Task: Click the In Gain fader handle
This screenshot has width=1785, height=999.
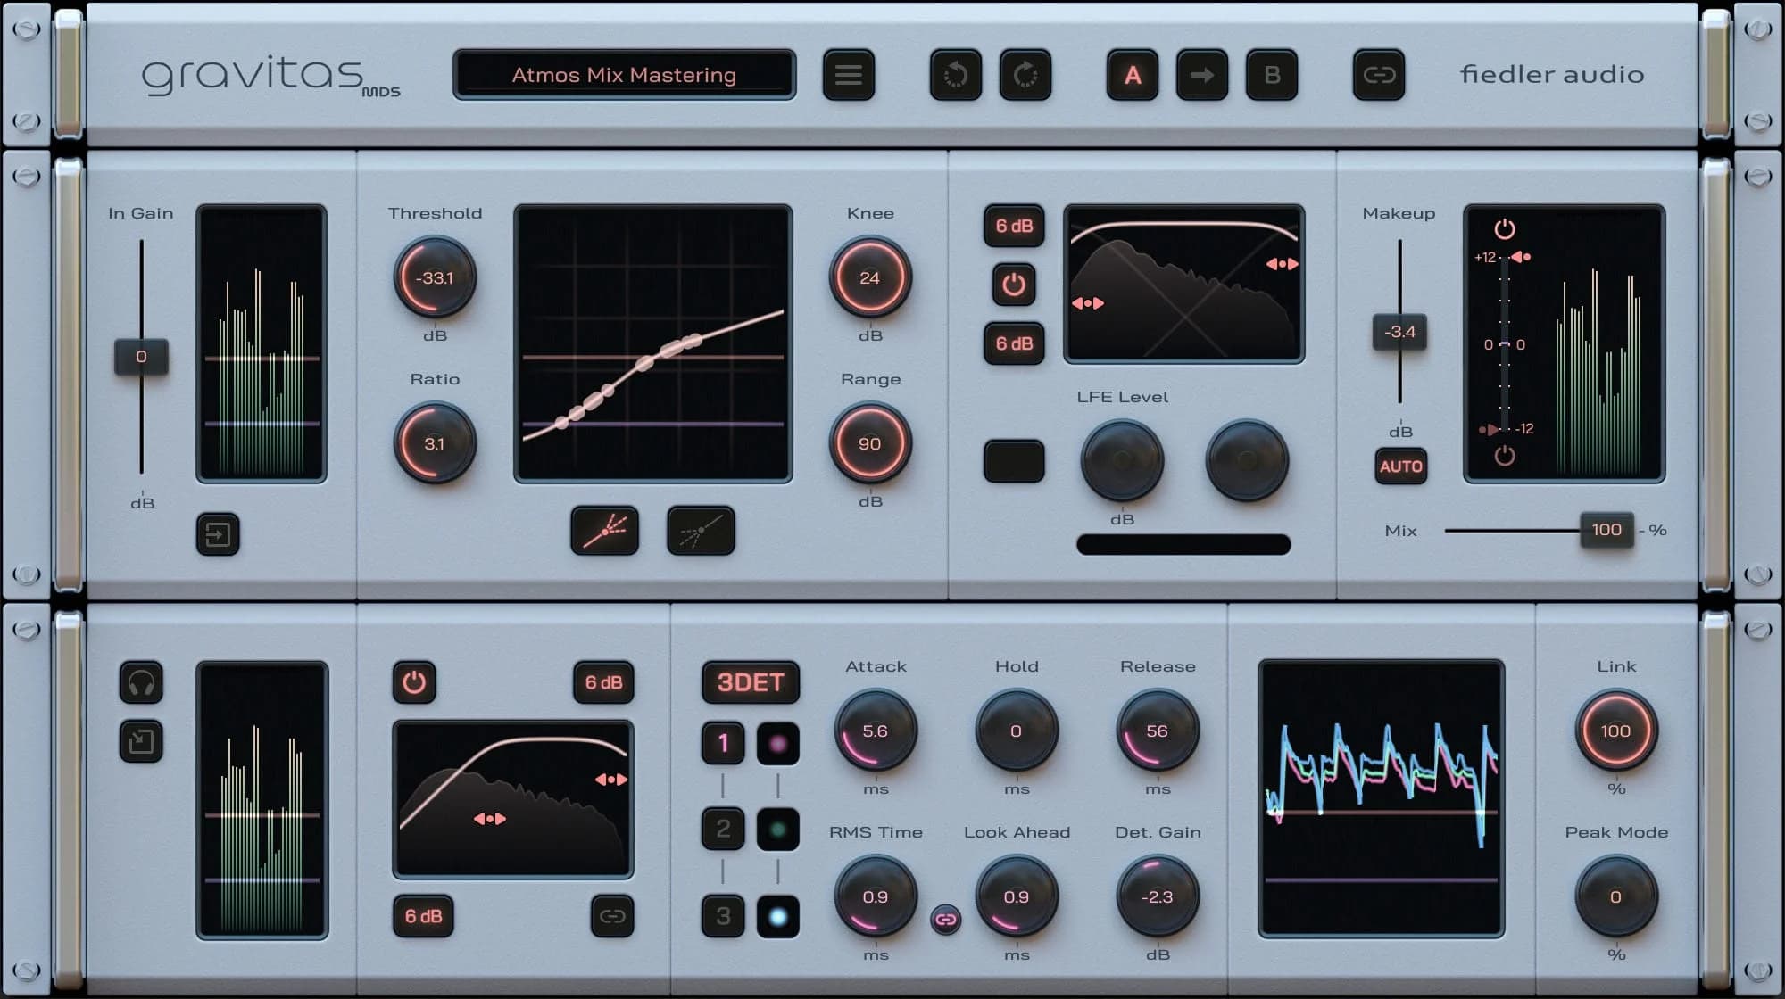Action: (143, 357)
